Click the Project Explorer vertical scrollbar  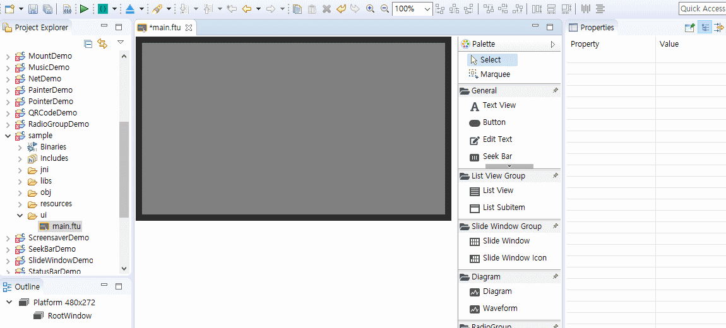click(x=124, y=162)
